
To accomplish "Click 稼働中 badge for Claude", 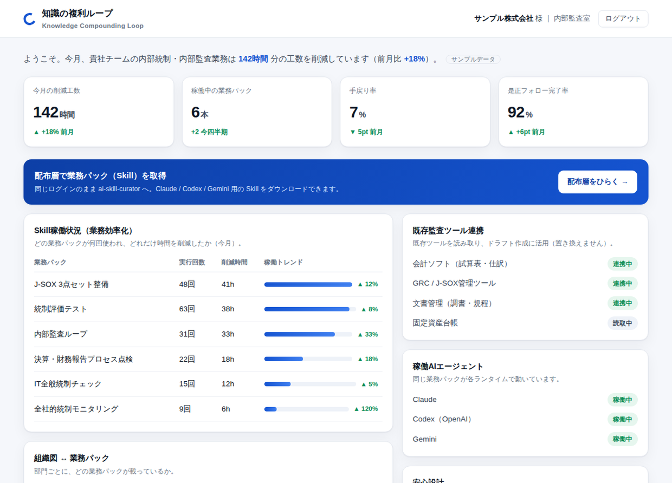I will tap(622, 400).
